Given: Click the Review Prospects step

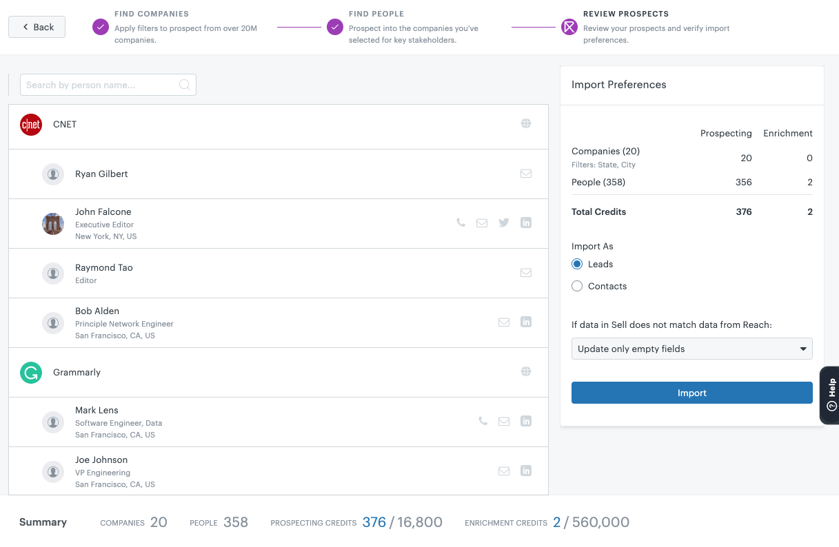Looking at the screenshot, I should tap(569, 27).
